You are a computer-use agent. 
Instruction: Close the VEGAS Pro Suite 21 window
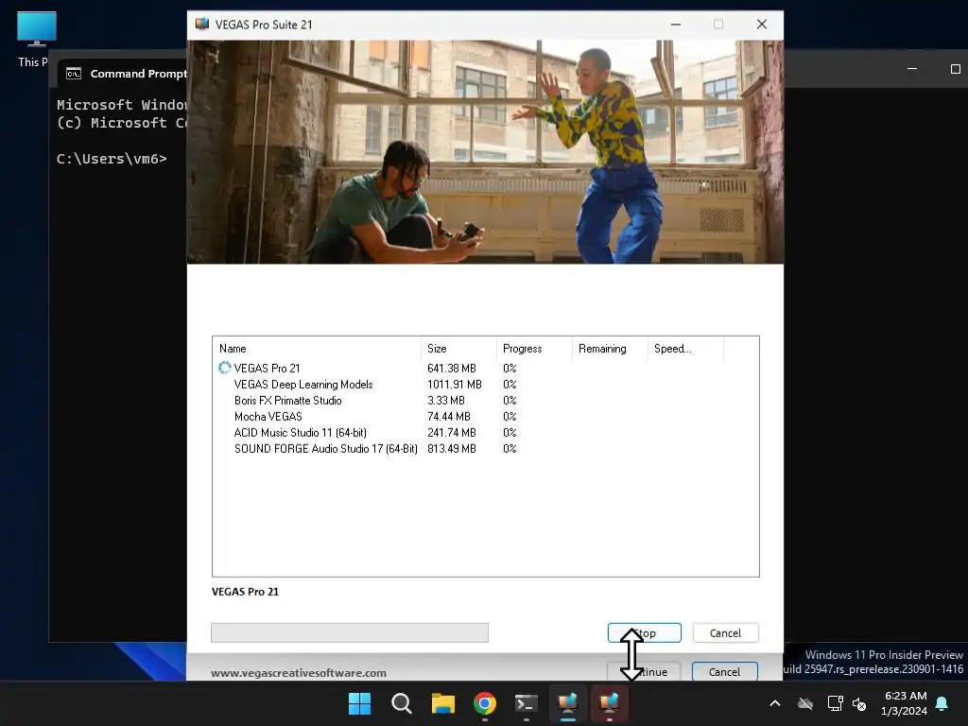762,24
